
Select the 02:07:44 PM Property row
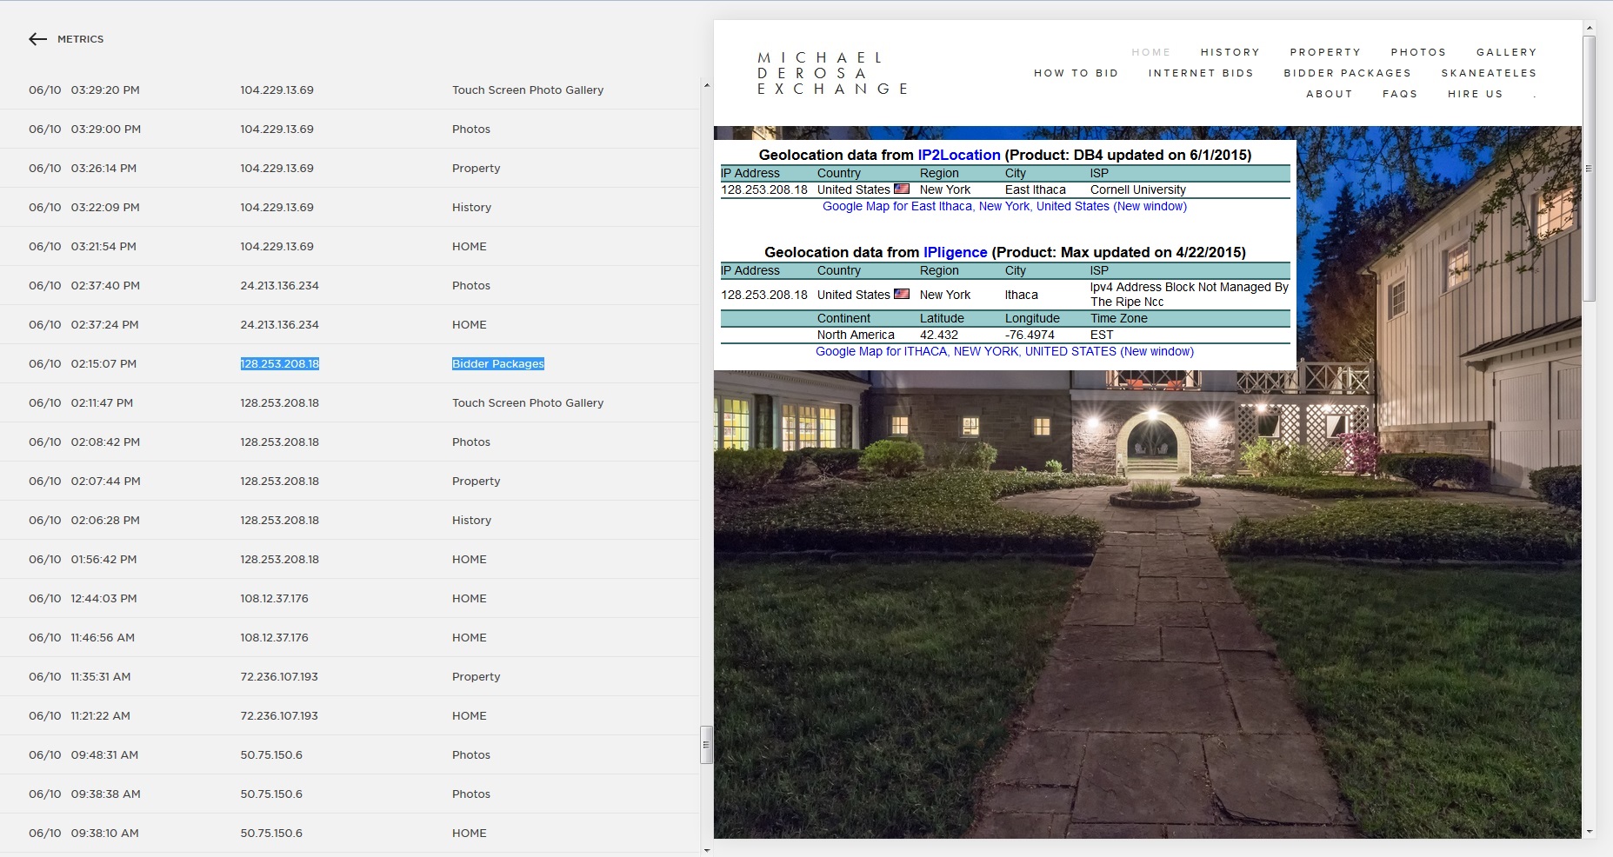[350, 481]
